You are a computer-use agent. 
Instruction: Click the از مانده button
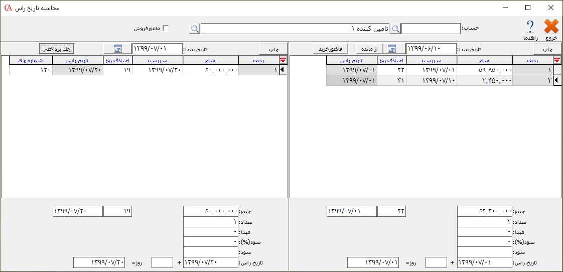[x=369, y=49]
